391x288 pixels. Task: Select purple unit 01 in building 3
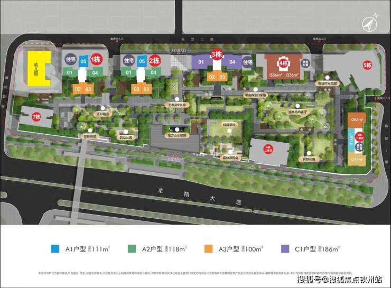coord(201,62)
